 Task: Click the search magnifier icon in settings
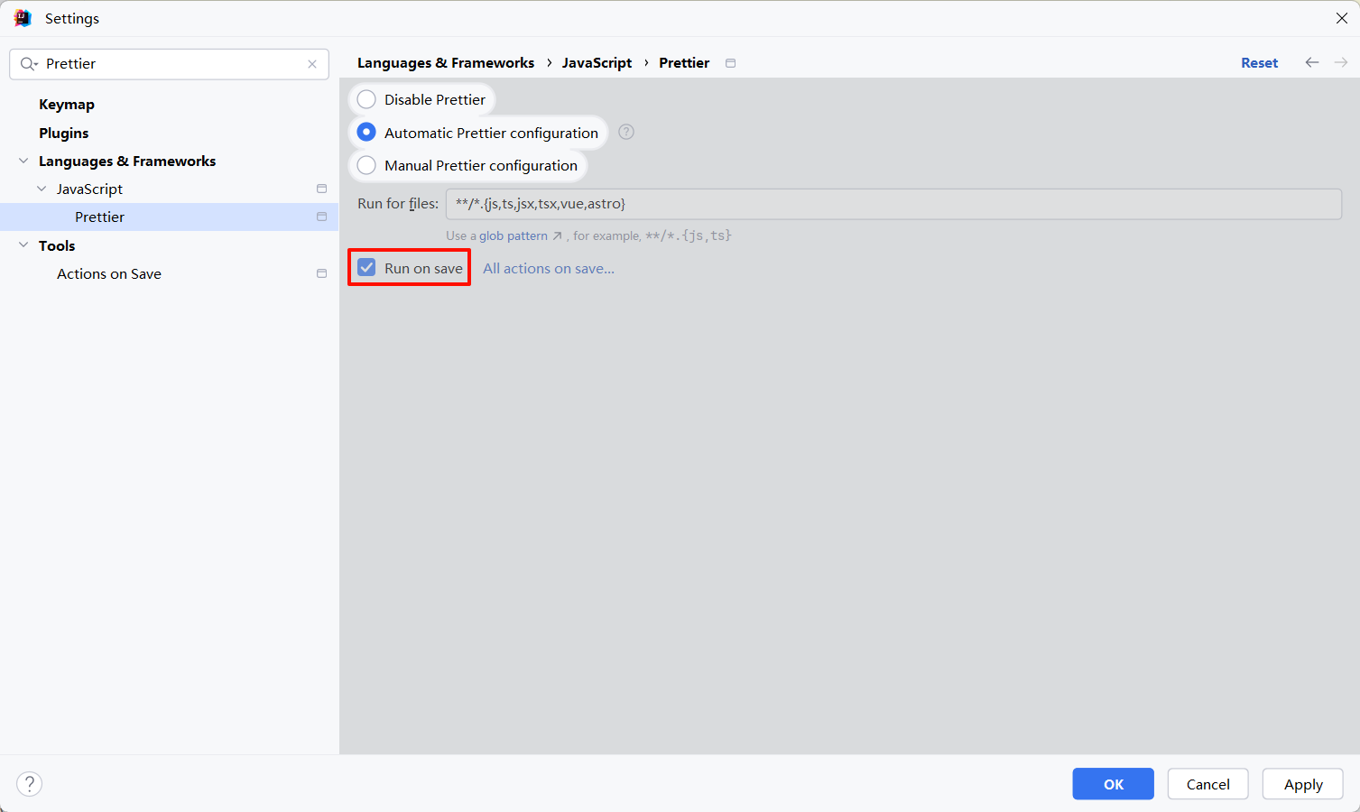tap(28, 64)
